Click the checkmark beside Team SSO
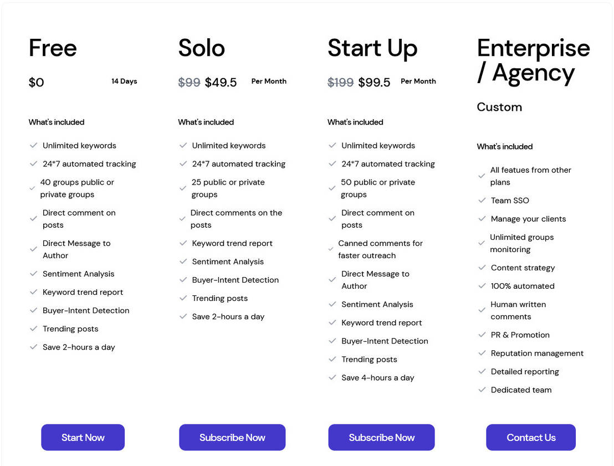 tap(482, 200)
